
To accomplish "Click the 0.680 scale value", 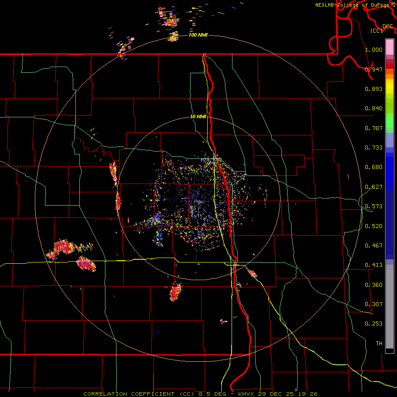I will coord(374,167).
